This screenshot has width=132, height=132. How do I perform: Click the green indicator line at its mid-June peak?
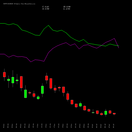pos(48,25)
